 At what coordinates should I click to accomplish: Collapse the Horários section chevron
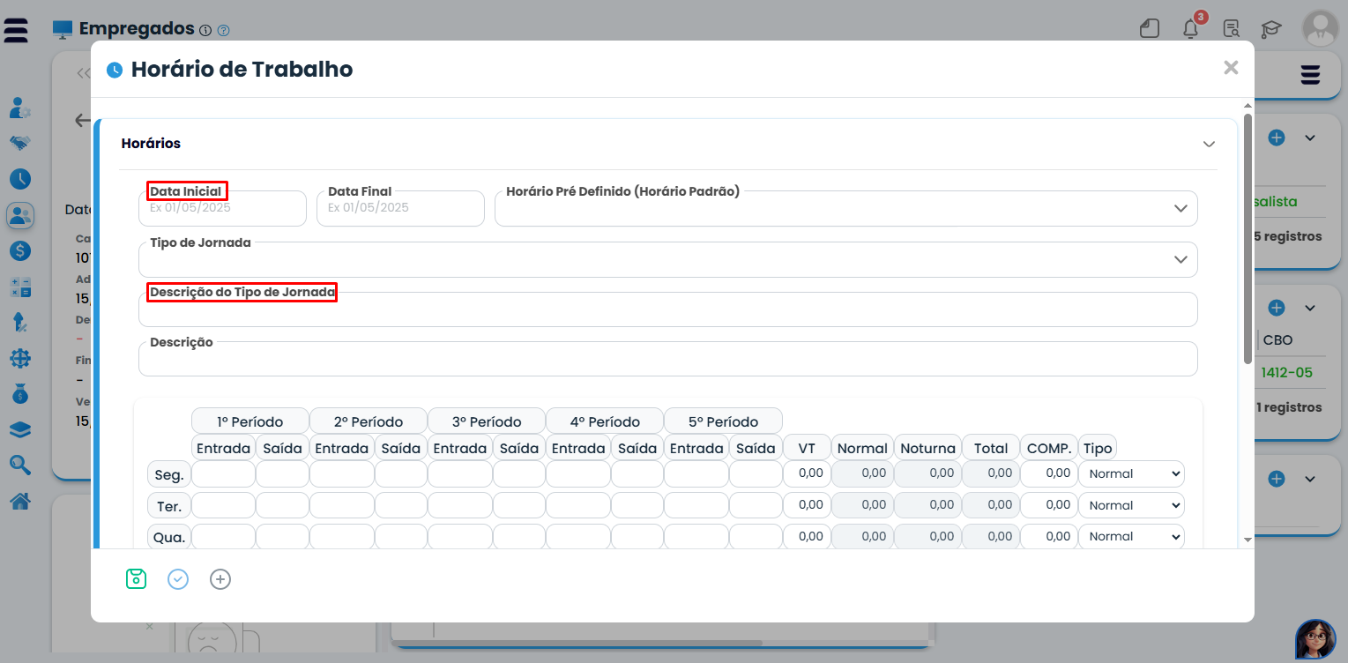coord(1209,144)
